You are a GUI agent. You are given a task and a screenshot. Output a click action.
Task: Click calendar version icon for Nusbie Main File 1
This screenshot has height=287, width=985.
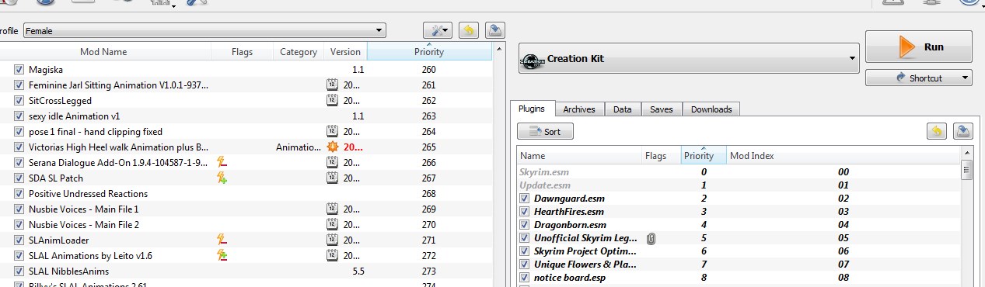(x=332, y=209)
